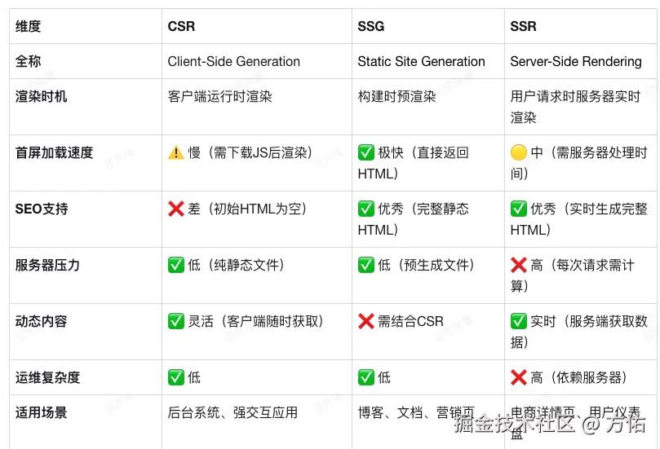This screenshot has height=449, width=660.
Task: Click the yellow circle icon beside 中
Action: point(519,152)
